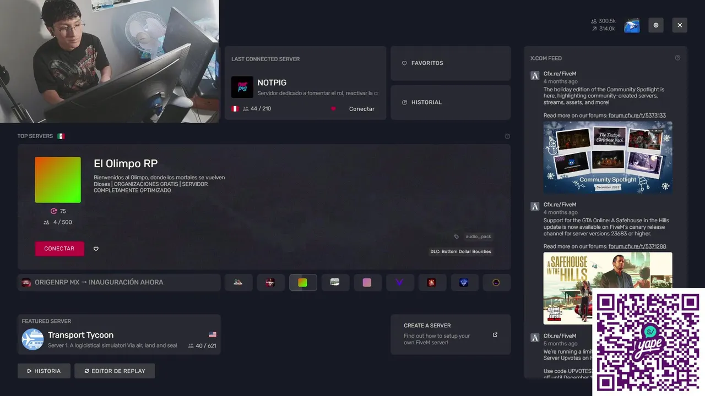Select the blue wolf server icon tile

pos(464,283)
